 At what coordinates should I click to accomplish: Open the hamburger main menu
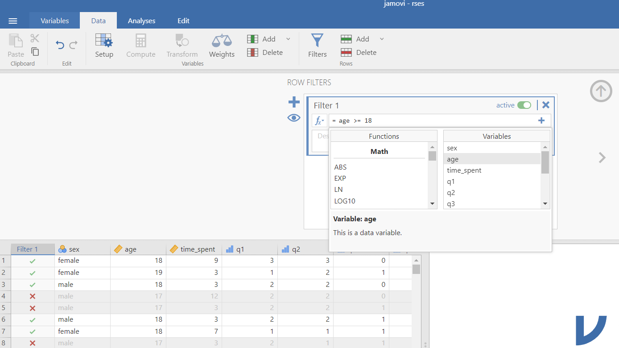[13, 21]
